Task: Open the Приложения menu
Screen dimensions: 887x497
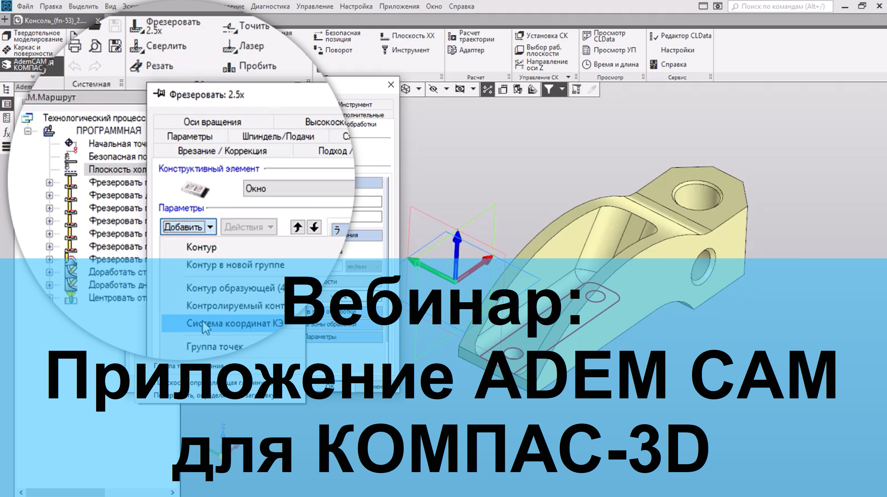Action: (399, 6)
